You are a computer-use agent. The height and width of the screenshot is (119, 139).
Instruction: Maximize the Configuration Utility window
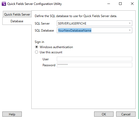pyautogui.click(x=120, y=4)
